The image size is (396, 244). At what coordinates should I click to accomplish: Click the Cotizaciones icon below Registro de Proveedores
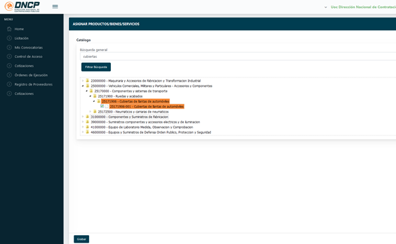[x=9, y=94]
